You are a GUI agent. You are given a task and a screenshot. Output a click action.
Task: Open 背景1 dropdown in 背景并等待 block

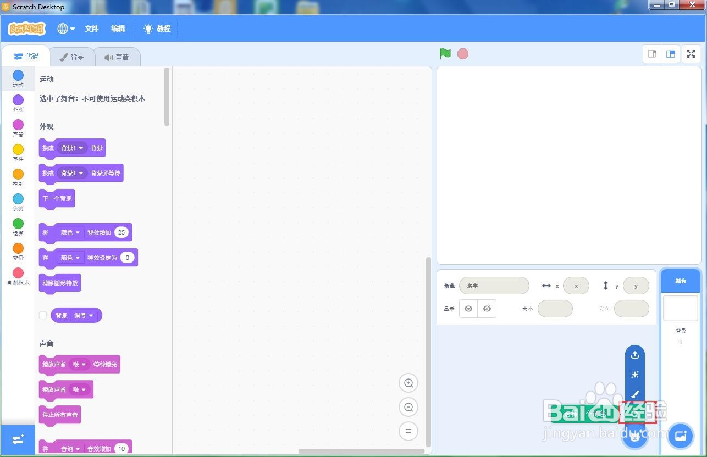coord(72,173)
